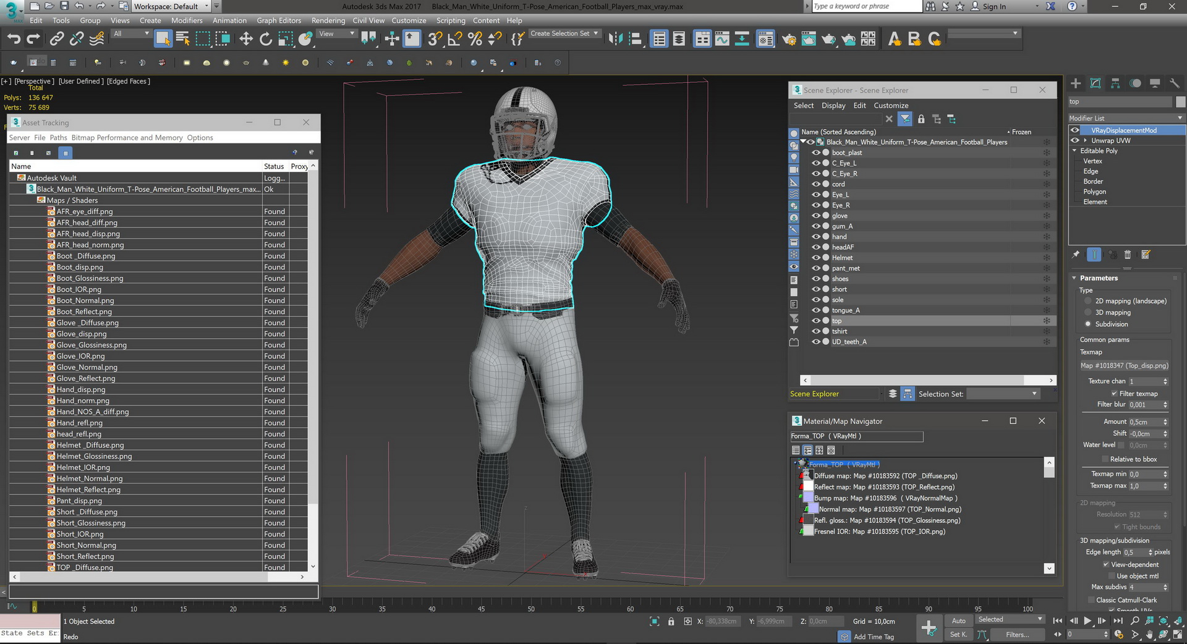Choose Select and Move tool
Image resolution: width=1187 pixels, height=644 pixels.
pyautogui.click(x=246, y=39)
